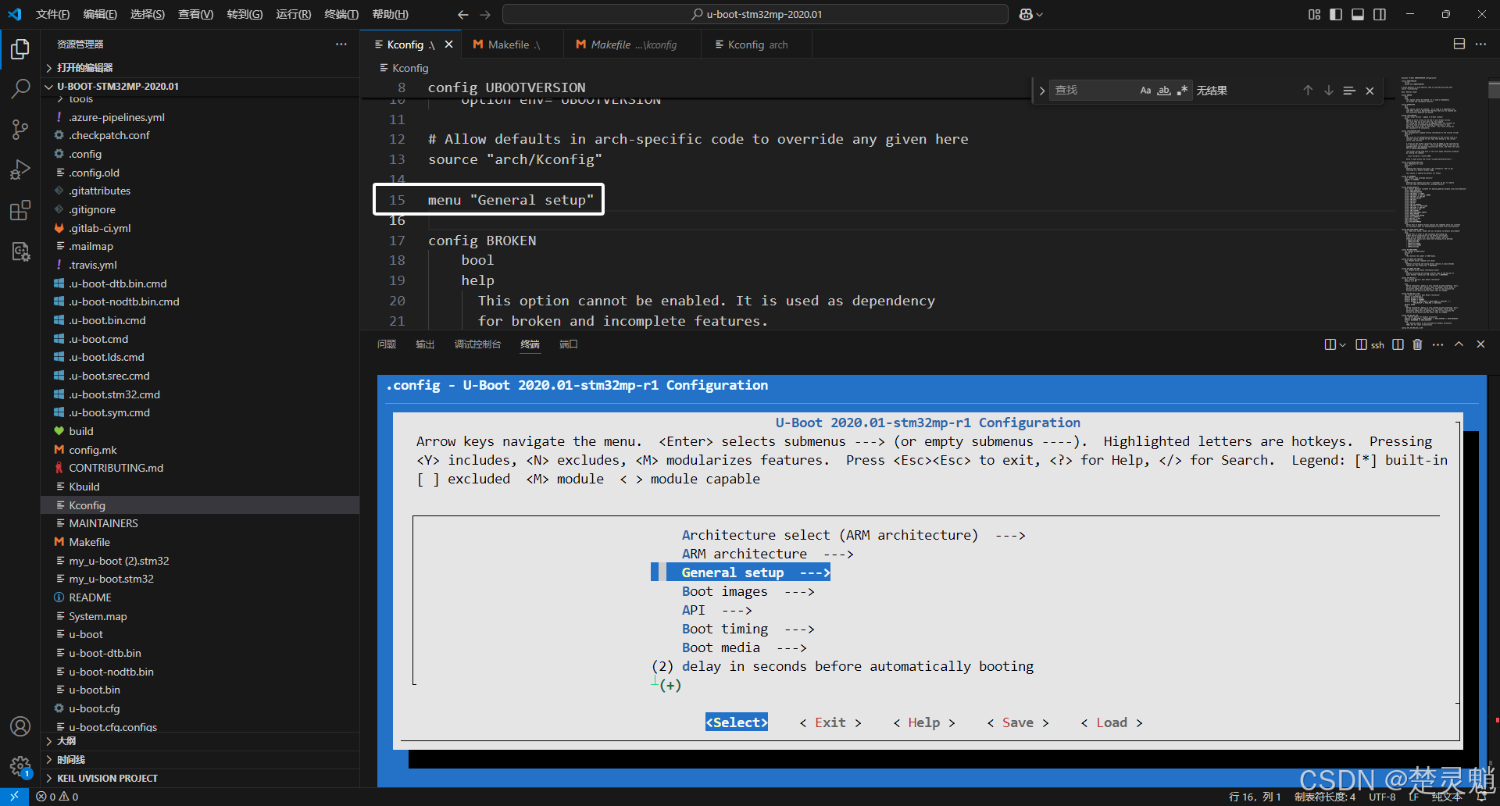Screen dimensions: 1500x806
Task: Split the editor with the top-right layout icon
Action: 1459,45
